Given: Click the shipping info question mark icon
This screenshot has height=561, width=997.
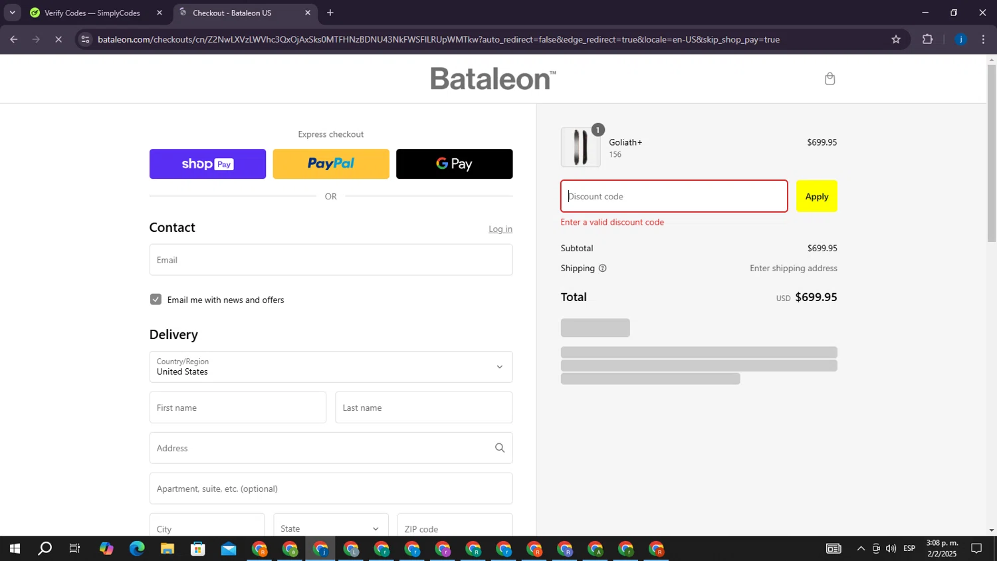Looking at the screenshot, I should click(x=603, y=269).
